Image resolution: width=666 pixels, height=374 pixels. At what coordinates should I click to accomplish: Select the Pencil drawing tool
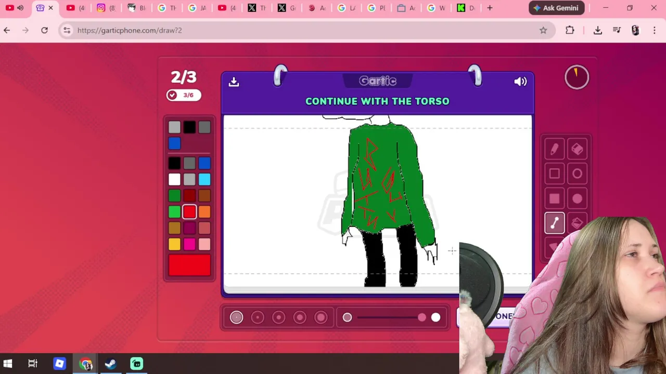pyautogui.click(x=554, y=149)
